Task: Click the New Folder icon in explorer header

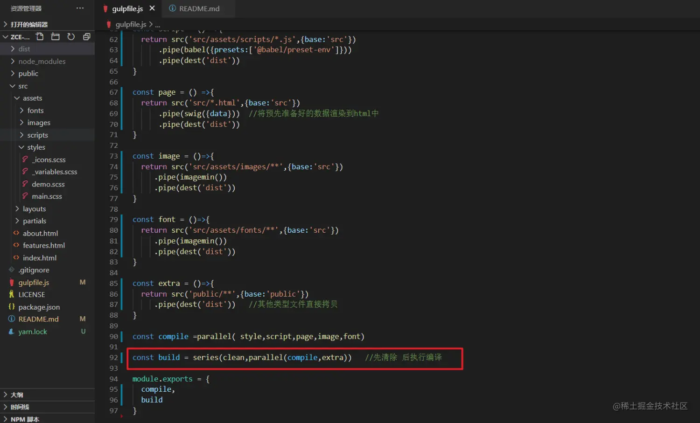Action: [56, 36]
